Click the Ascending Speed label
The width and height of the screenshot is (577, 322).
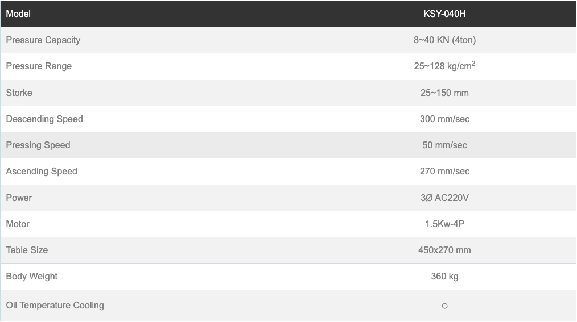click(42, 171)
